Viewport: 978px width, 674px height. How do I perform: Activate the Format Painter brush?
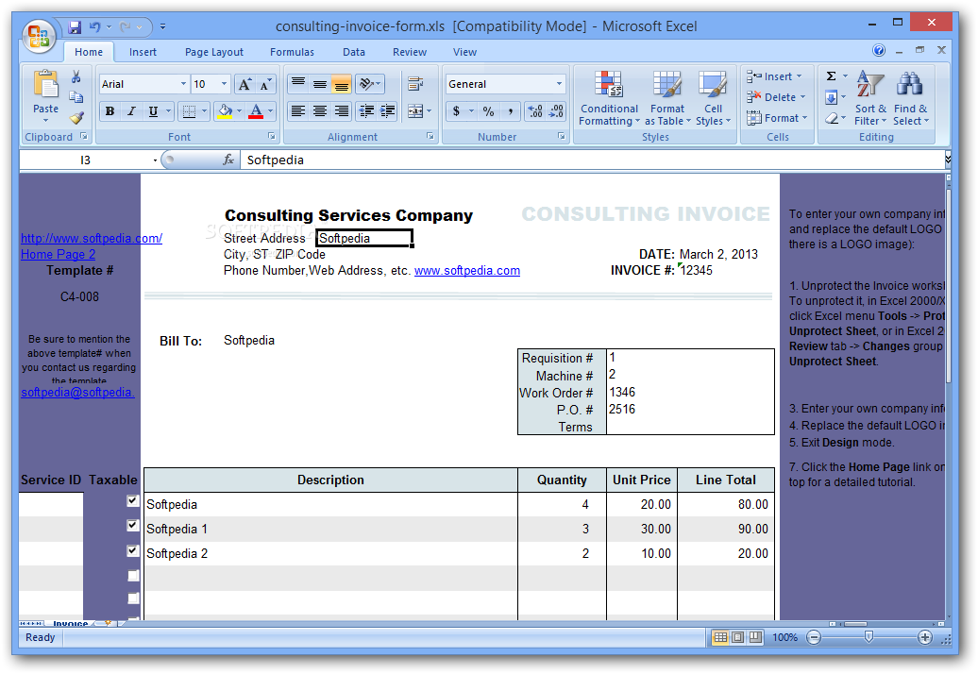pyautogui.click(x=76, y=117)
